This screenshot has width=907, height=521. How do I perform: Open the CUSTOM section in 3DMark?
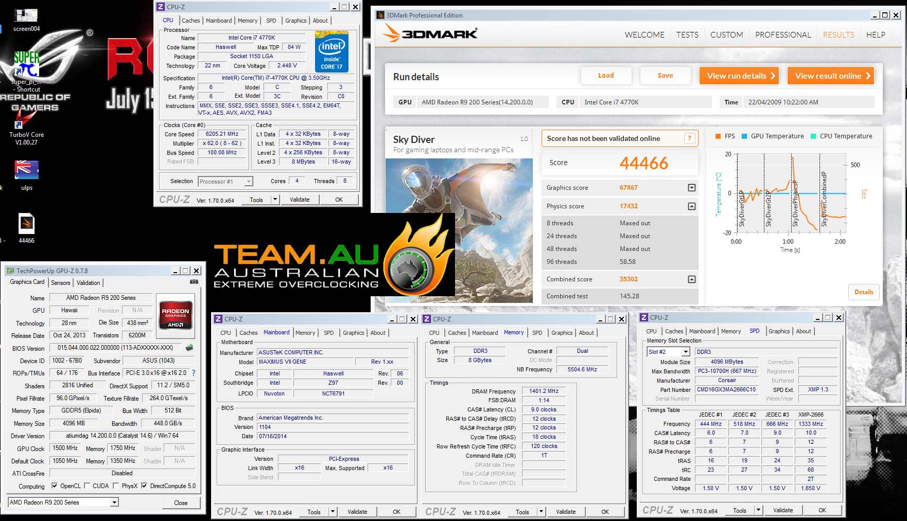tap(726, 35)
